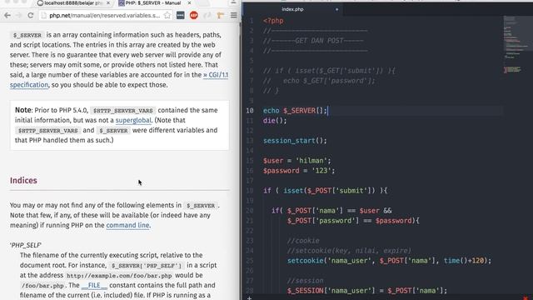The image size is (533, 300).
Task: Click the greyed-out extension icon beside ABP
Action: (207, 15)
